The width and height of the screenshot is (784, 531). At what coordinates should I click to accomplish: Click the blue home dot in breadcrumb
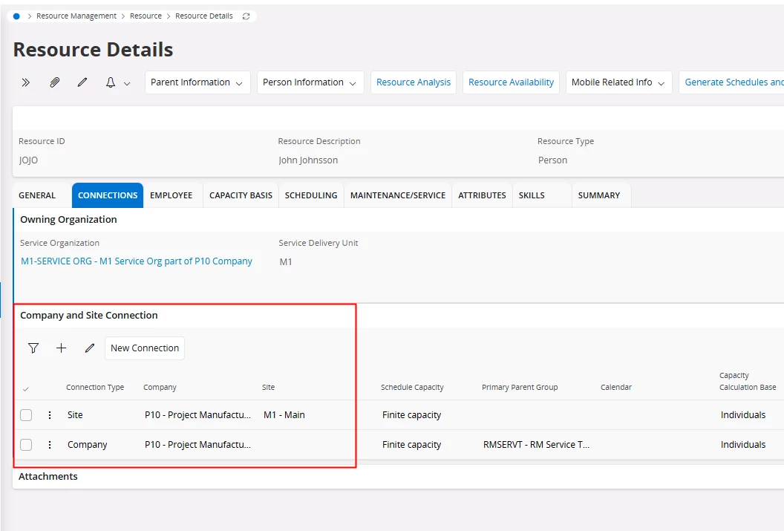pos(16,16)
